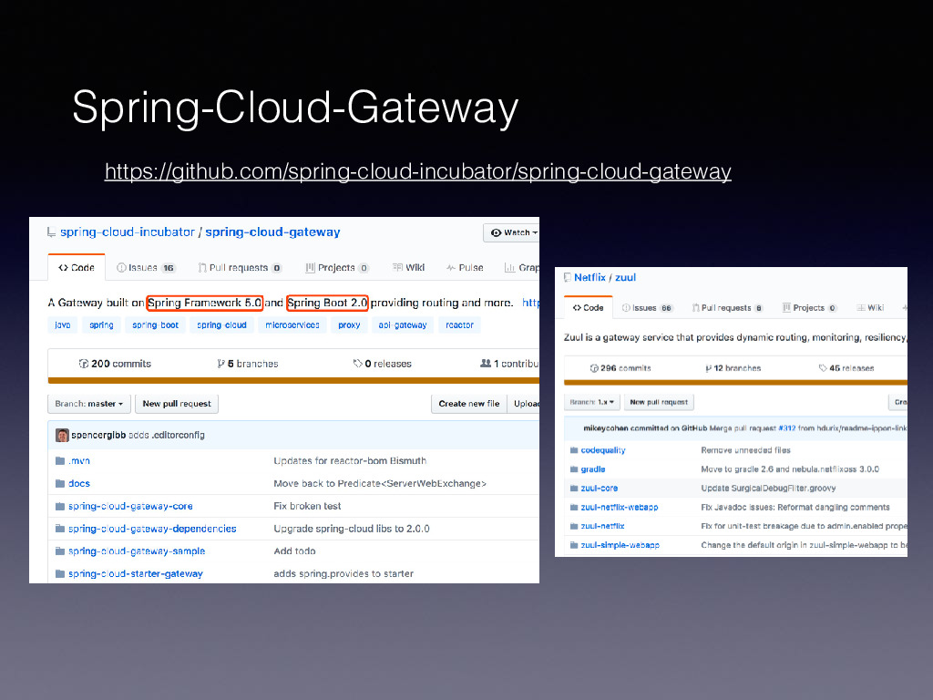Image resolution: width=933 pixels, height=700 pixels.
Task: Open the .mvn folder
Action: click(x=79, y=460)
